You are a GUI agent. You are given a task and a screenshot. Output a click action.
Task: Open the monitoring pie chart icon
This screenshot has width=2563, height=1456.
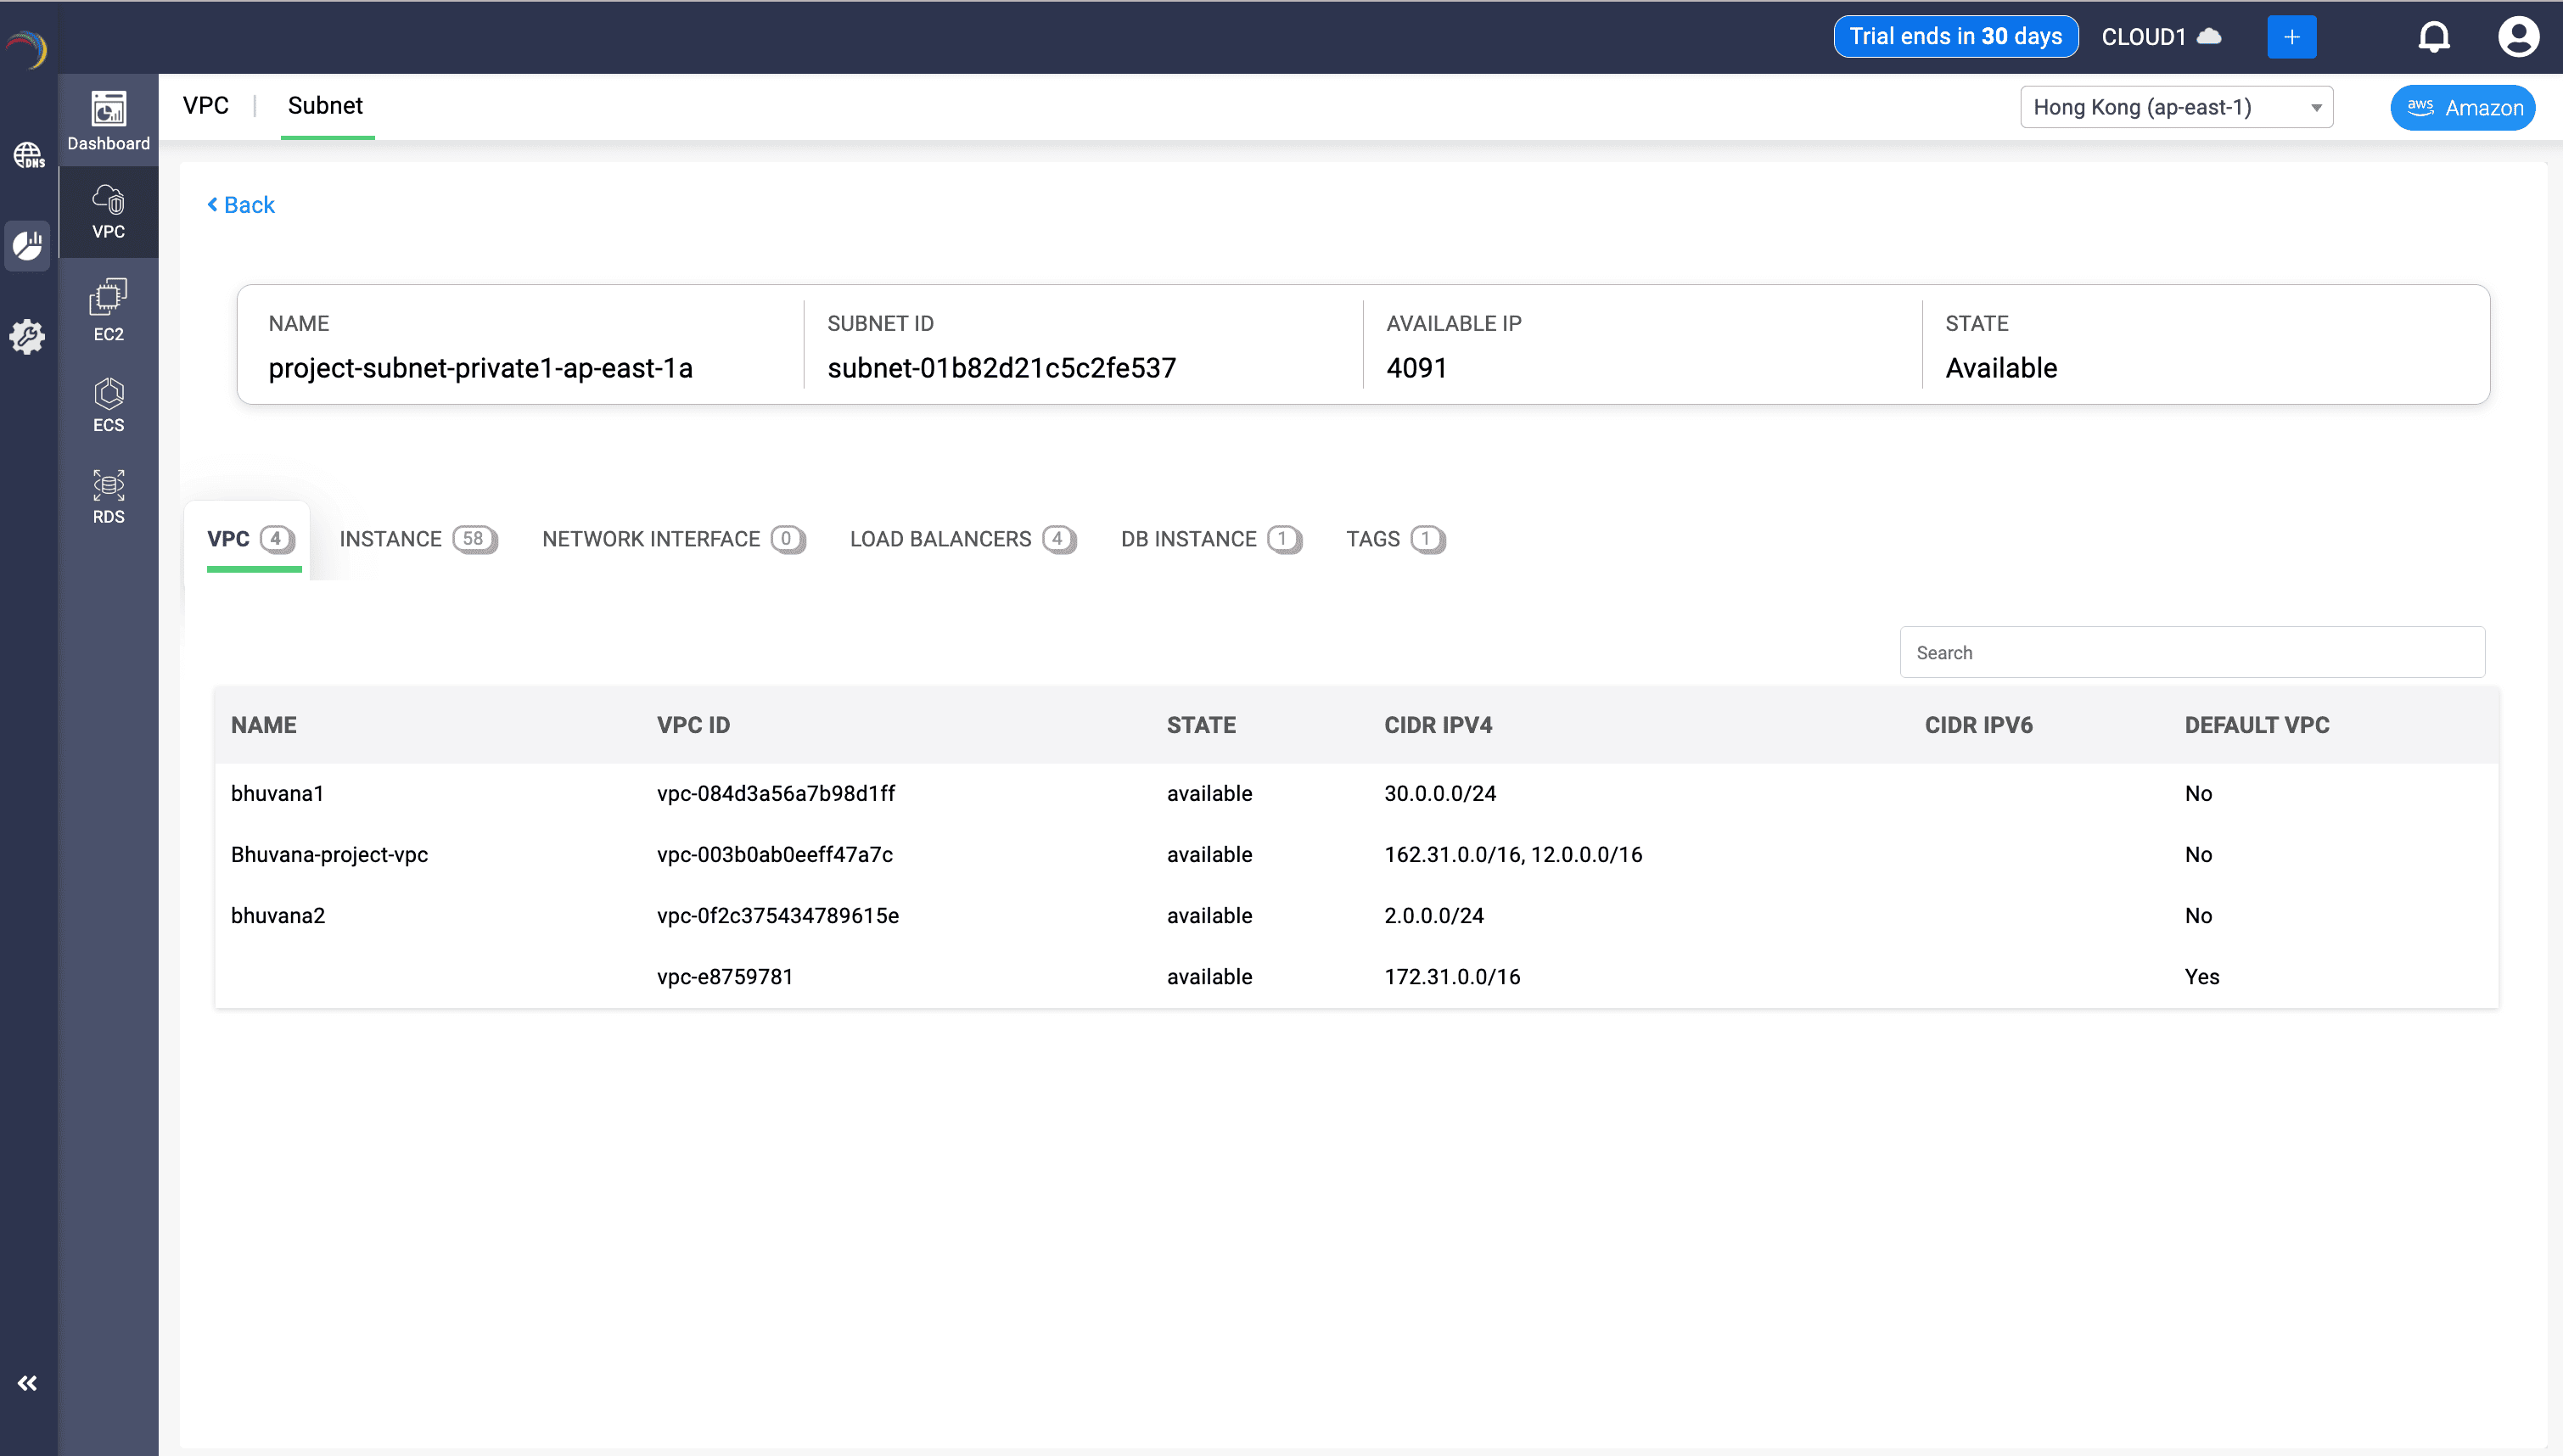click(27, 245)
